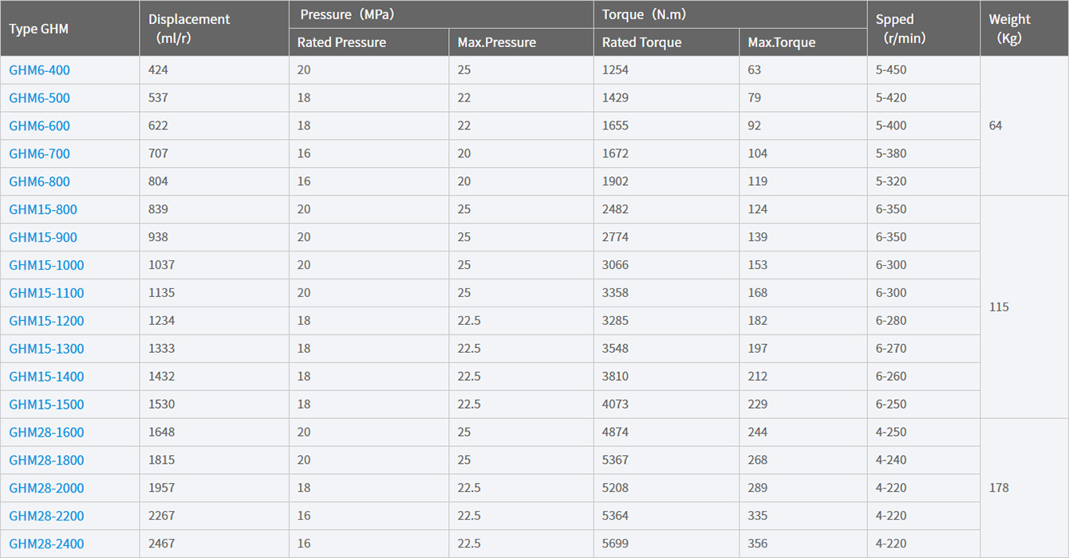This screenshot has width=1069, height=558.
Task: Open the GHM15-1000 link
Action: (x=46, y=265)
